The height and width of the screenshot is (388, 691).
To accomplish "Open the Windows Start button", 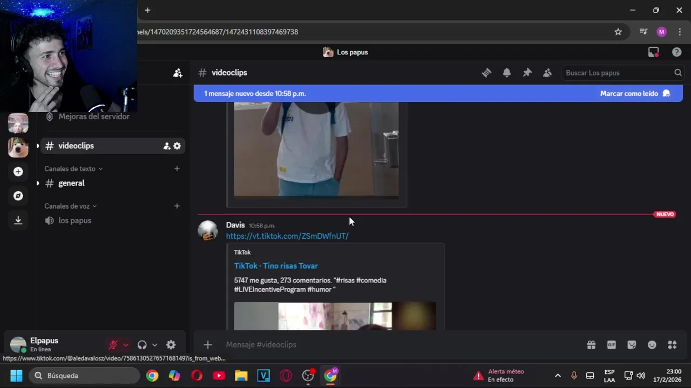I will [x=16, y=376].
